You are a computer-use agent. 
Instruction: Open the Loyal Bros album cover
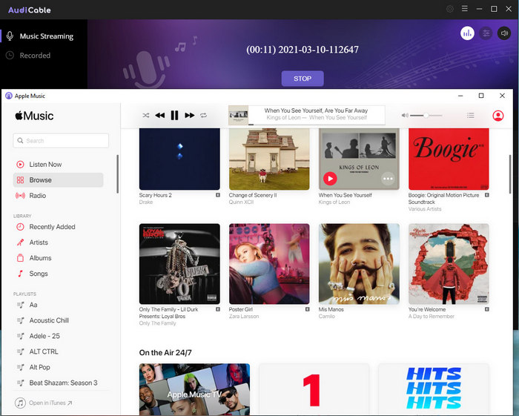click(x=179, y=264)
